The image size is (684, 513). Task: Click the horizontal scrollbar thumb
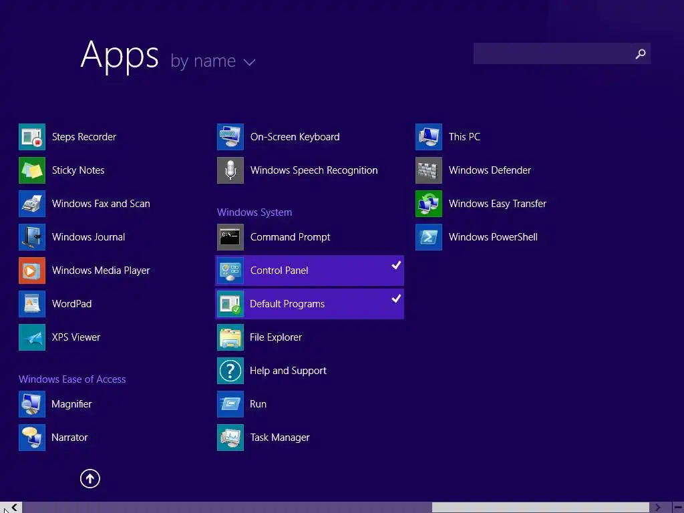pos(540,508)
